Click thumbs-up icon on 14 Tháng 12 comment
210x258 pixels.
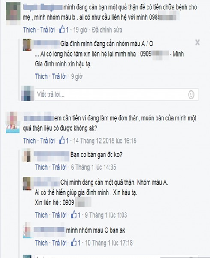[x=62, y=141]
